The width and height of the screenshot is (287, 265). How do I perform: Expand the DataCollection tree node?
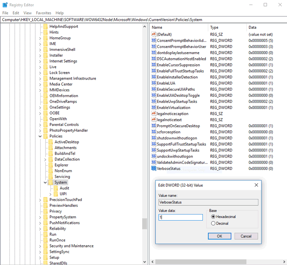tap(45, 159)
